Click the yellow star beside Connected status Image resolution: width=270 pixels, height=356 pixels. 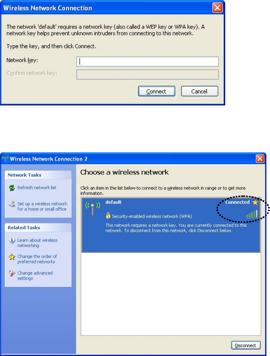coord(255,202)
